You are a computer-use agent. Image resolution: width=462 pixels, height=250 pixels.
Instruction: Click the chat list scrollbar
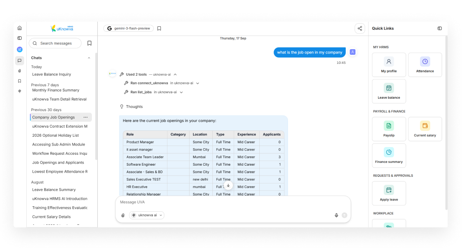[x=96, y=106]
